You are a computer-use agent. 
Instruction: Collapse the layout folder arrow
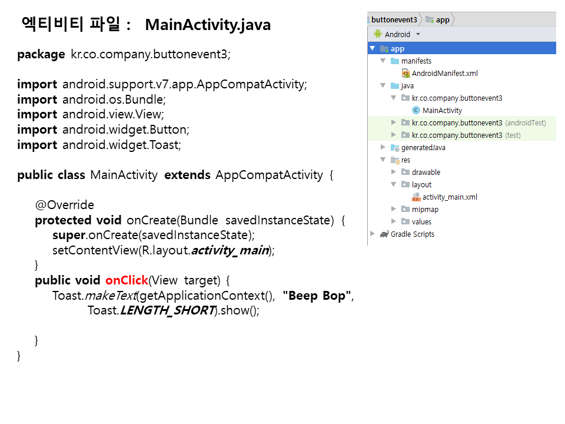tap(394, 184)
